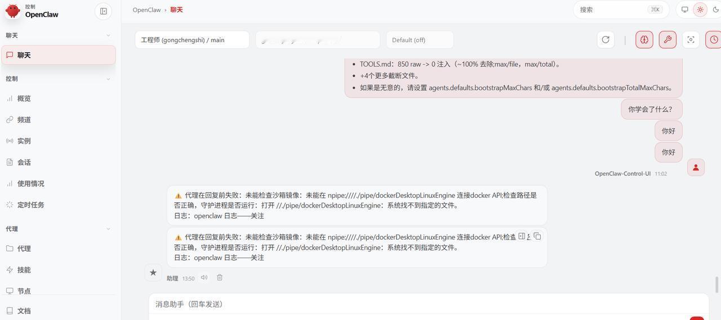This screenshot has height=320, width=721.
Task: Open the 节点 nodes sidebar item
Action: pyautogui.click(x=59, y=291)
